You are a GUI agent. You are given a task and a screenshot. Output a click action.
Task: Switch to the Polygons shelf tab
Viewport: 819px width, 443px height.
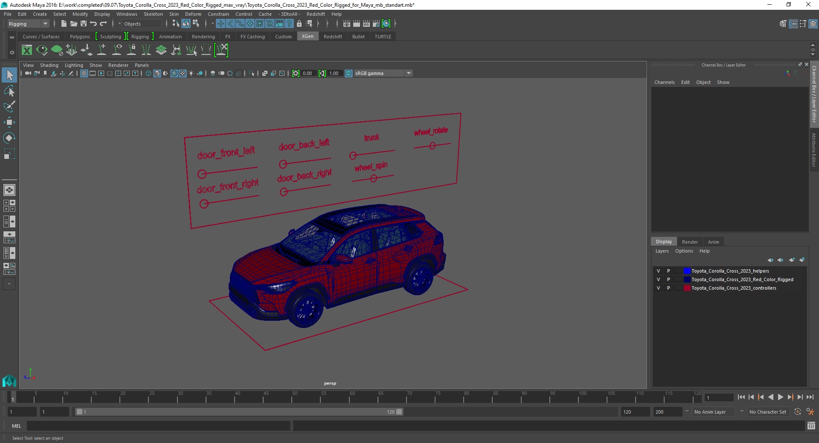tap(80, 37)
